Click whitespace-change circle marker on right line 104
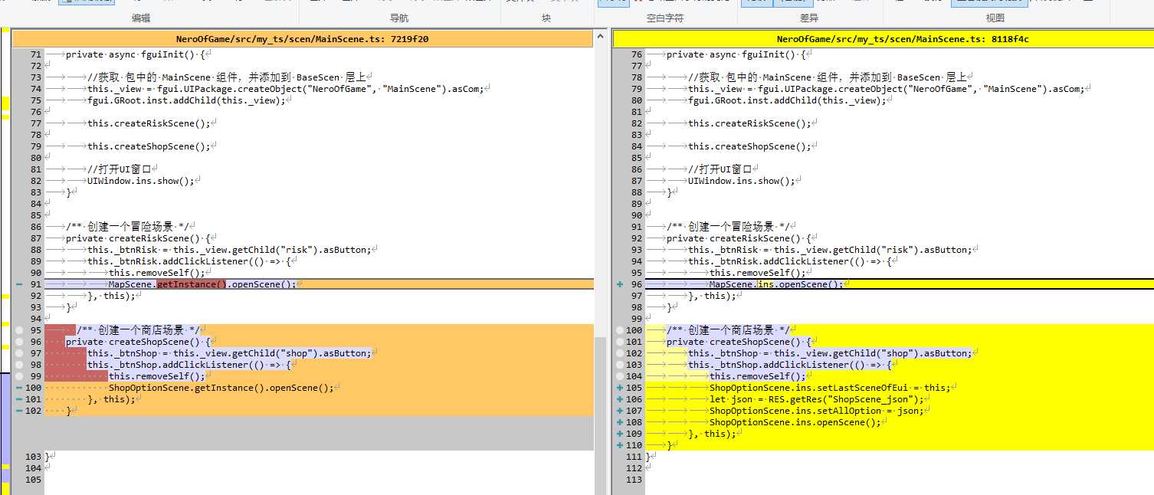 [619, 376]
